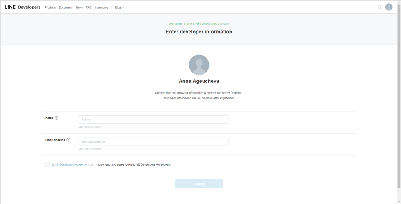
Task: Open the Documents menu
Action: 66,7
